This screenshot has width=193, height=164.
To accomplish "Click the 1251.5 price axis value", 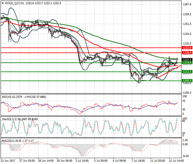I will 187,24.
